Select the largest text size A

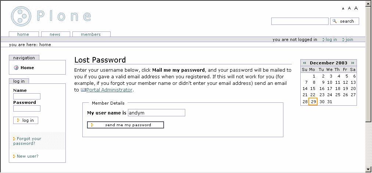tap(356, 8)
